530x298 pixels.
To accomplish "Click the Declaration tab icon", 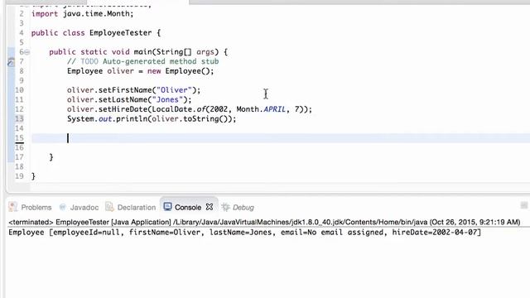I will 109,206.
